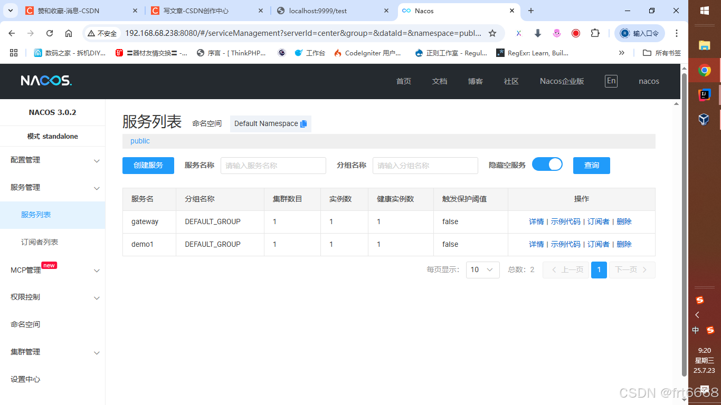Click nacos user name in header
Image resolution: width=721 pixels, height=405 pixels.
649,81
